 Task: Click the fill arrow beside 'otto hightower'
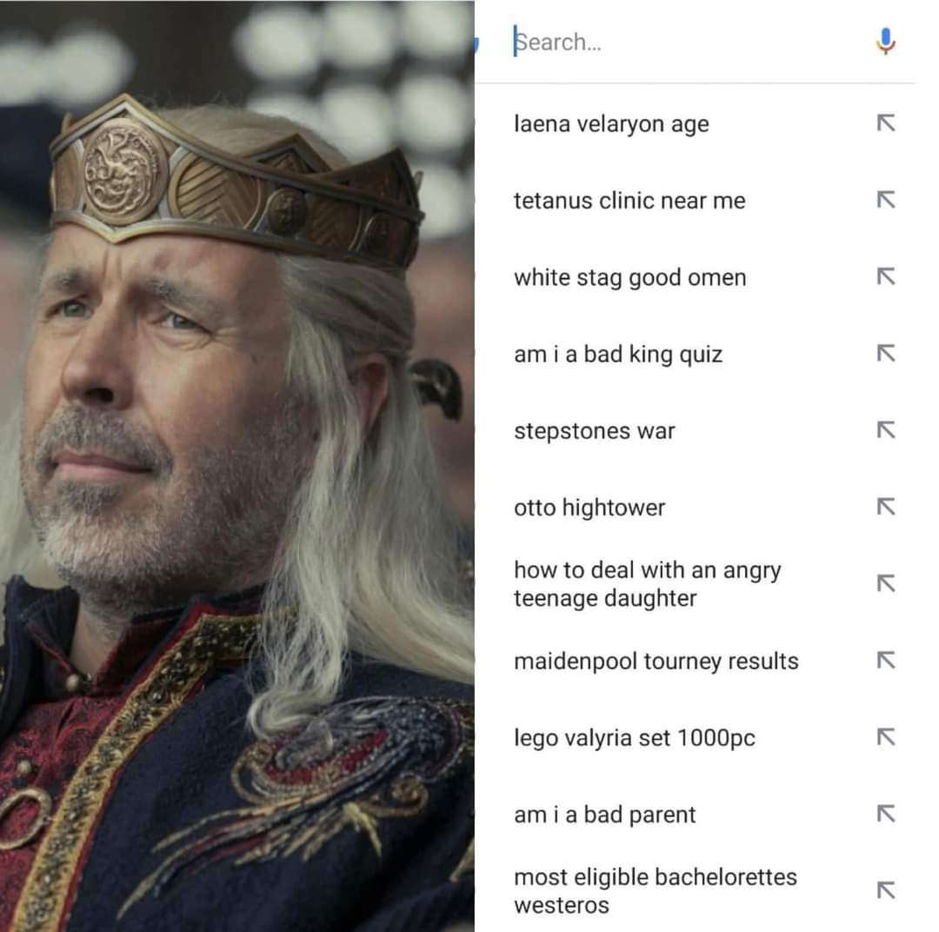(x=886, y=507)
